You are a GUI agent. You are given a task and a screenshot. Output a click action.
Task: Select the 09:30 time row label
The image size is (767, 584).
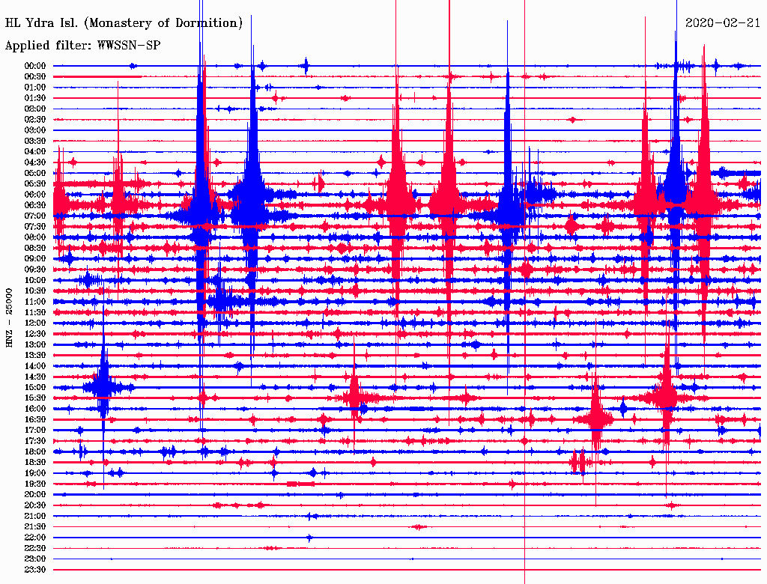35,269
